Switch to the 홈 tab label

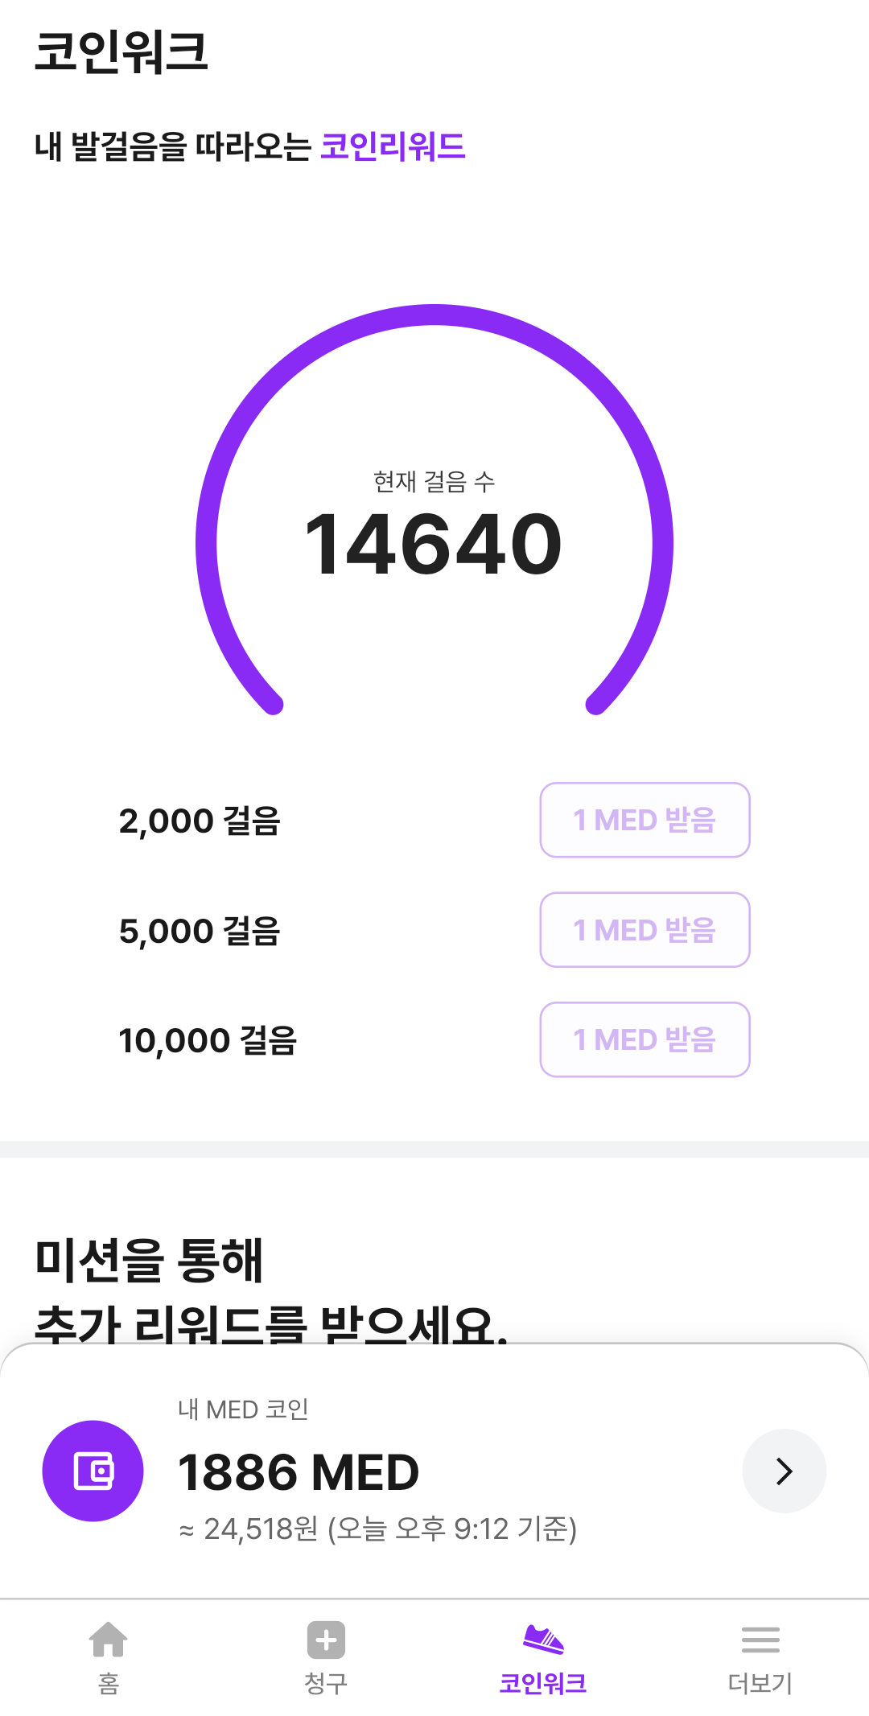click(109, 1683)
